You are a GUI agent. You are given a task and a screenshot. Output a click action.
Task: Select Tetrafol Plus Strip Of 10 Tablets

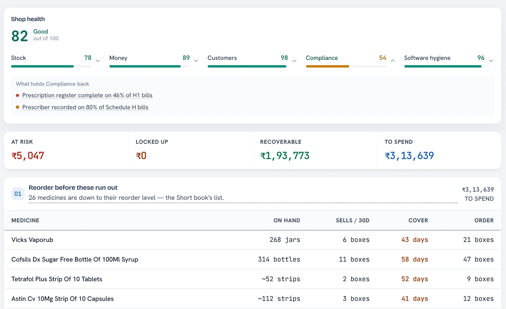pyautogui.click(x=57, y=279)
